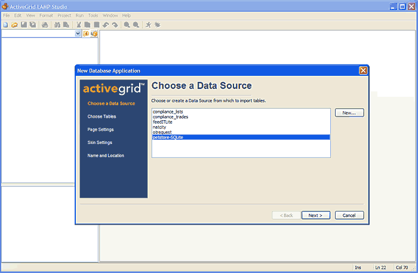Click the Find binoculars toolbar icon
Screen dimensions: 418x273
pyautogui.click(x=57, y=25)
